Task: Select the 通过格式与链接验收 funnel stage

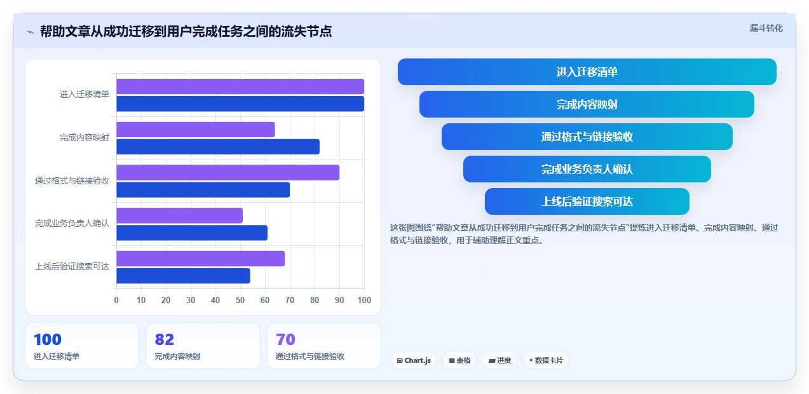Action: click(587, 137)
